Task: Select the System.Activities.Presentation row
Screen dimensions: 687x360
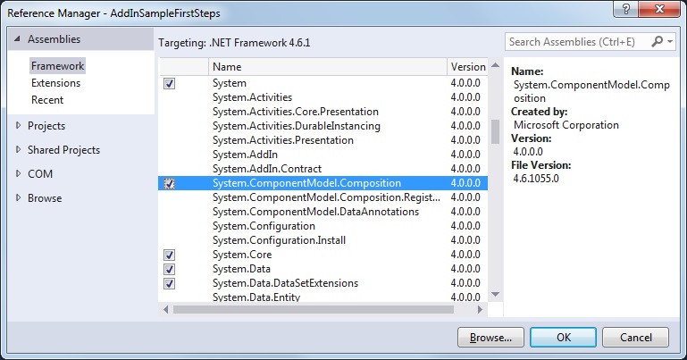Action: pyautogui.click(x=323, y=140)
